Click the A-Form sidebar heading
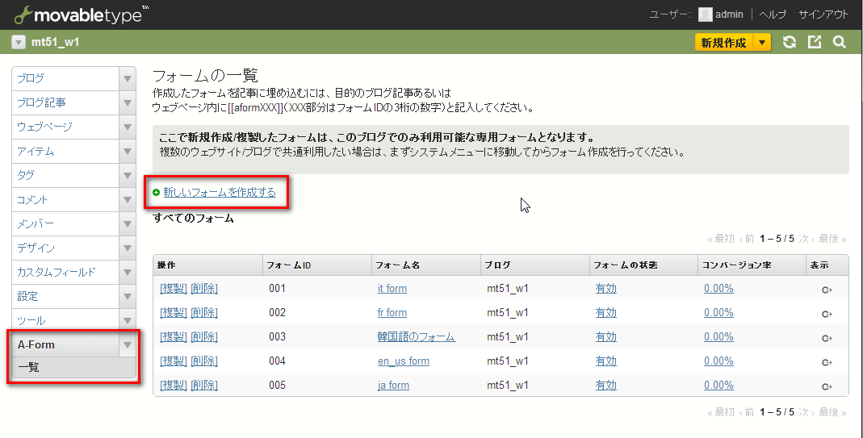This screenshot has width=863, height=438. coord(65,345)
